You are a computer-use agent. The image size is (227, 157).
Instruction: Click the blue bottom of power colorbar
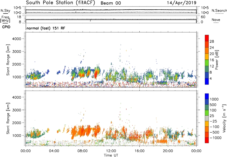point(207,81)
